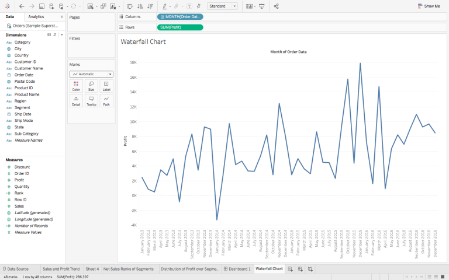Switch to the Analytics tab
This screenshot has width=449, height=280.
(36, 17)
